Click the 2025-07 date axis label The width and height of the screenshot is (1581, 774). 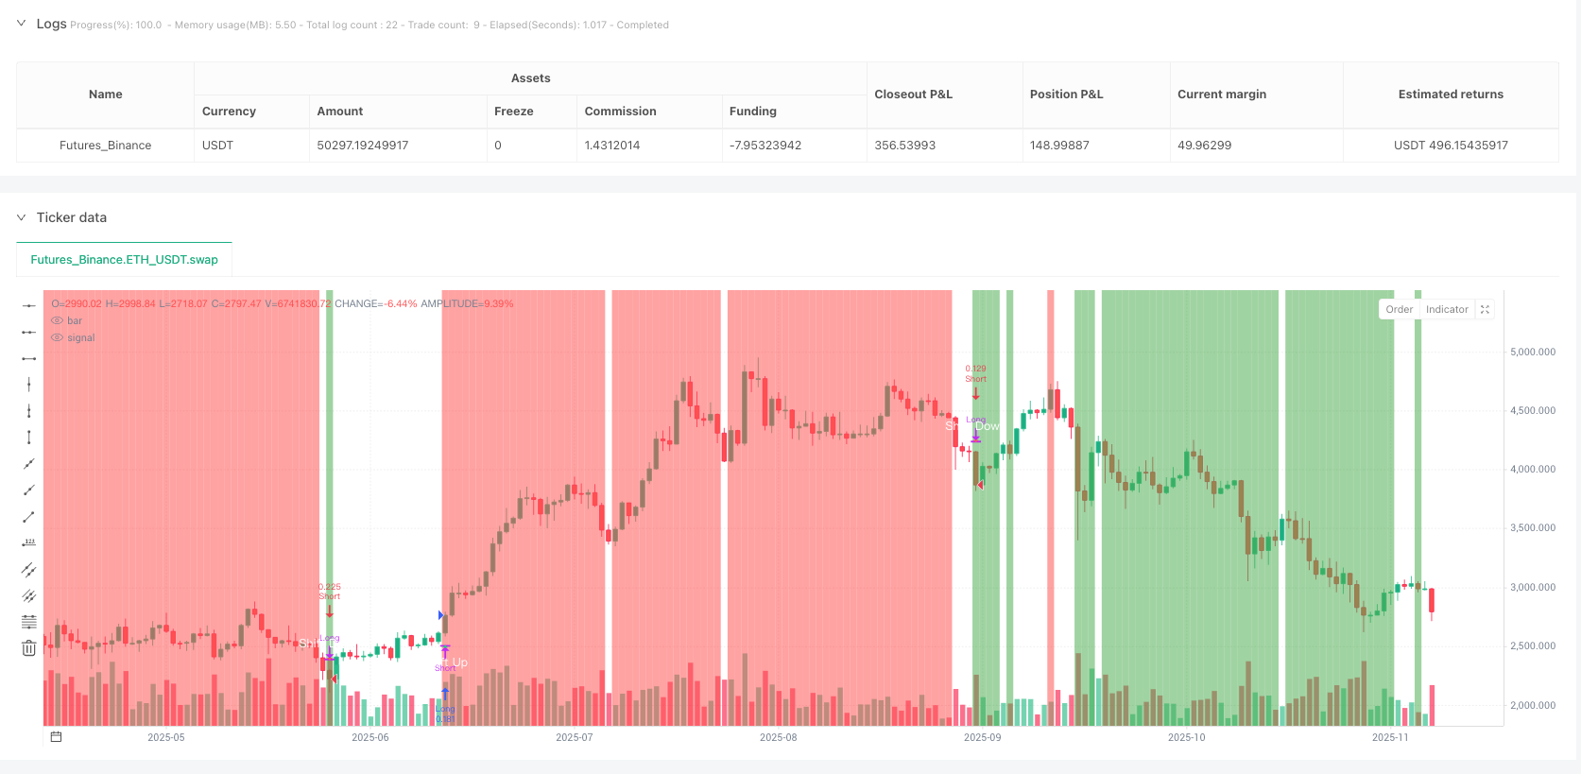coord(575,737)
